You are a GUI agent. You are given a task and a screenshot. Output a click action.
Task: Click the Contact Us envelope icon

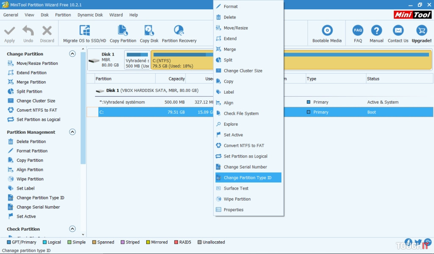pyautogui.click(x=398, y=31)
